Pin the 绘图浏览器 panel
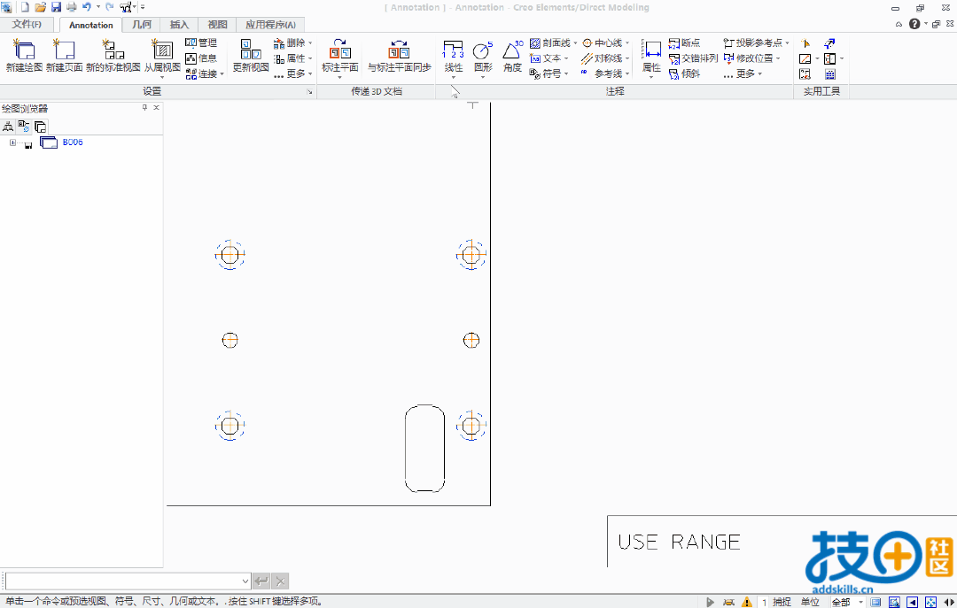 coord(144,107)
